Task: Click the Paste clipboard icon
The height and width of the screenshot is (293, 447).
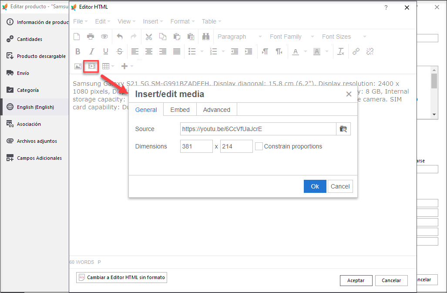Action: [x=177, y=37]
